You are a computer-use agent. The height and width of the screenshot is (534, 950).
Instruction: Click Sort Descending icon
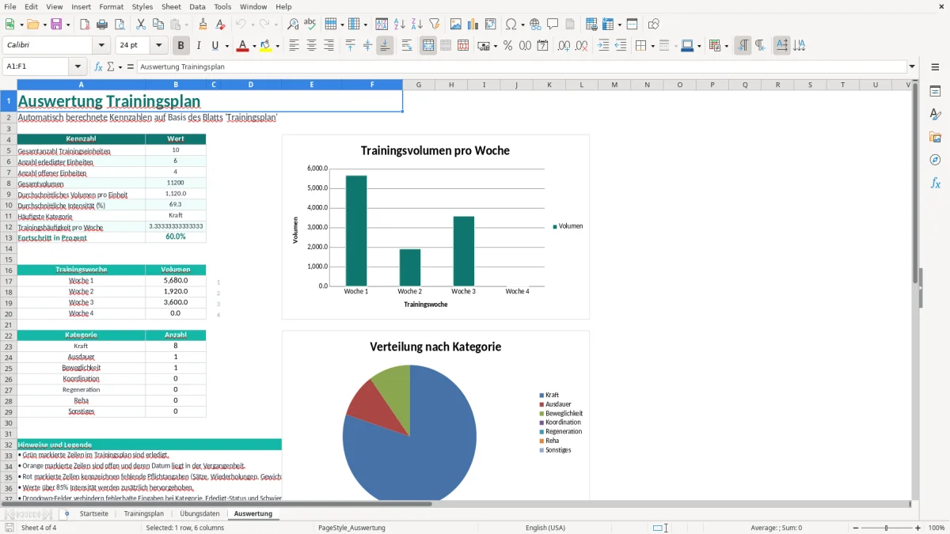[416, 25]
